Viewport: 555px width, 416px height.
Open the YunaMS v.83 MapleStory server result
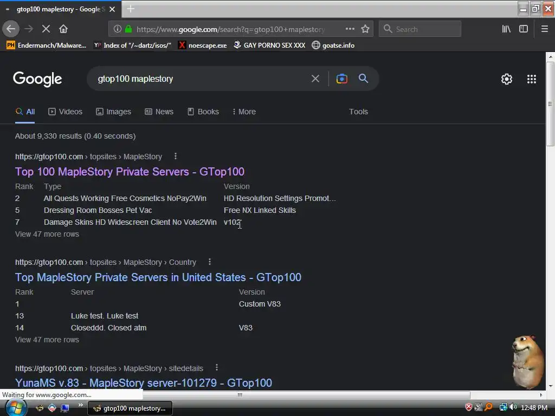[143, 383]
